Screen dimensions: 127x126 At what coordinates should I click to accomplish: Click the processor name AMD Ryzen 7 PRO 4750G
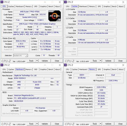(x=30, y=12)
